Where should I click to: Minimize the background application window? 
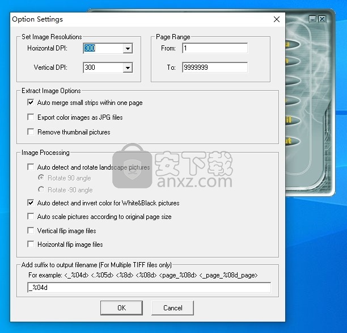click(312, 19)
